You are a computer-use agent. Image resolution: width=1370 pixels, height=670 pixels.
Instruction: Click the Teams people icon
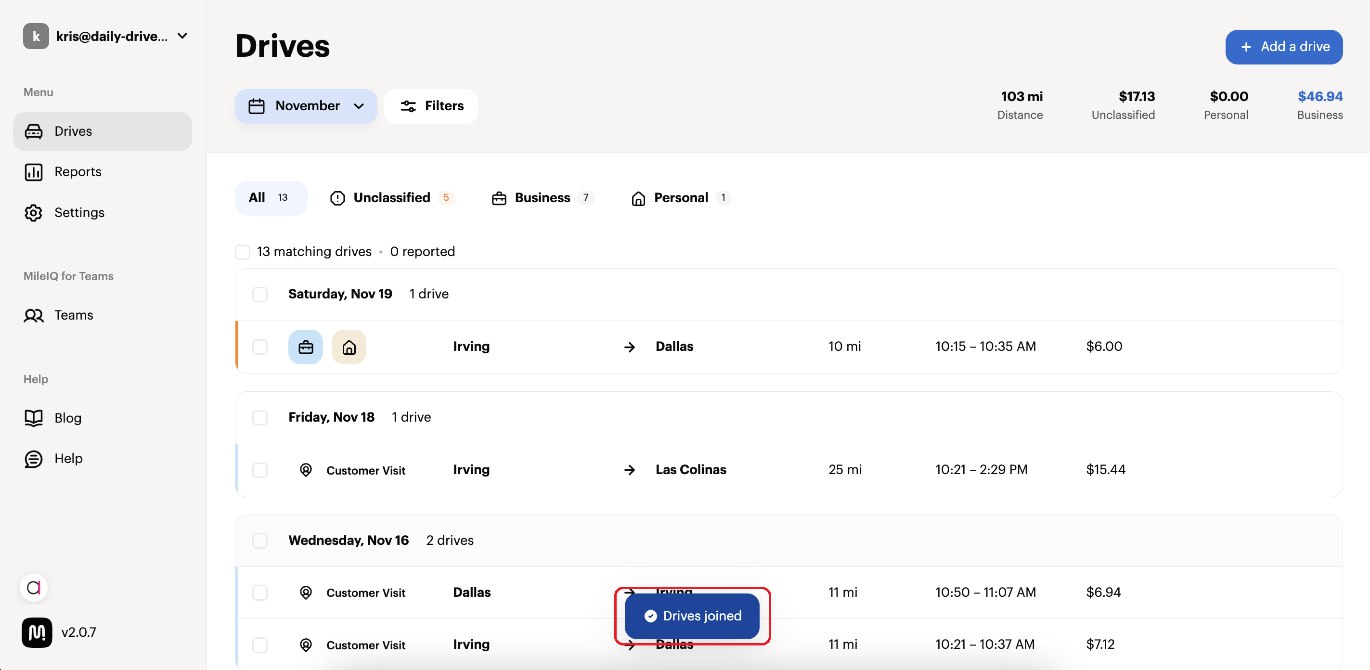pos(34,315)
